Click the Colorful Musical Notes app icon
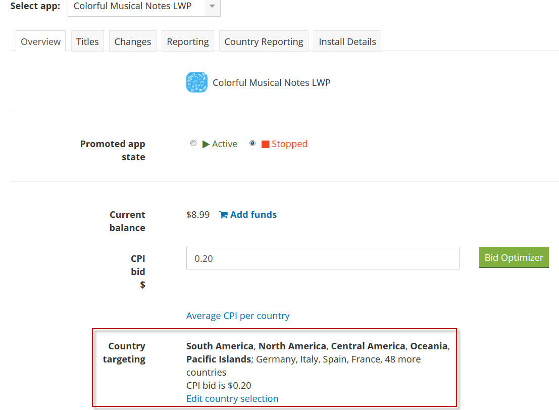This screenshot has height=410, width=559. [196, 82]
